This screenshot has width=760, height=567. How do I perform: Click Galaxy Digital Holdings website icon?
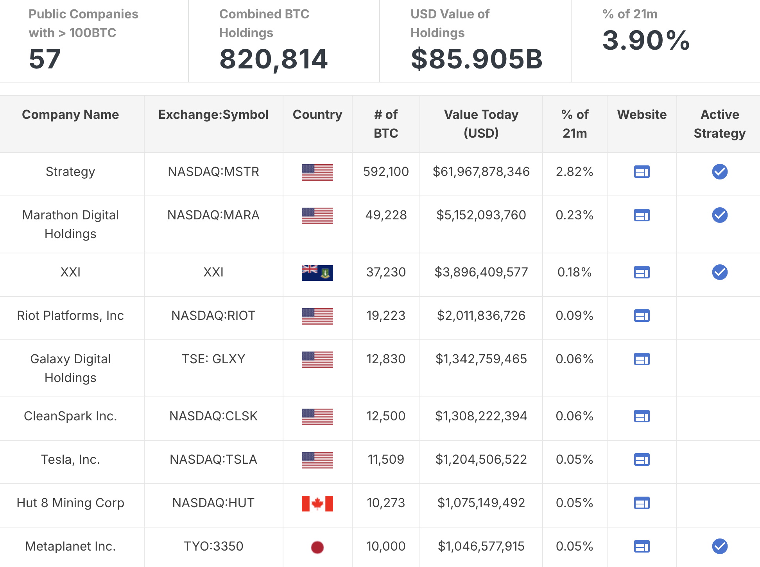pyautogui.click(x=642, y=359)
